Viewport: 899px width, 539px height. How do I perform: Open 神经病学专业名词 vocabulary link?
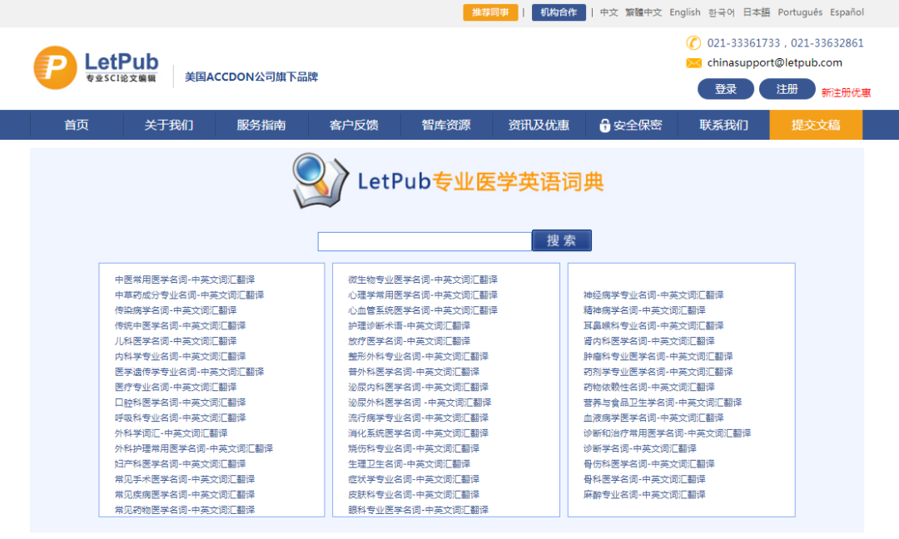(x=653, y=295)
